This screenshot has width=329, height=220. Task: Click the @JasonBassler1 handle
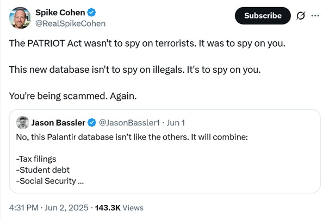[x=129, y=123]
